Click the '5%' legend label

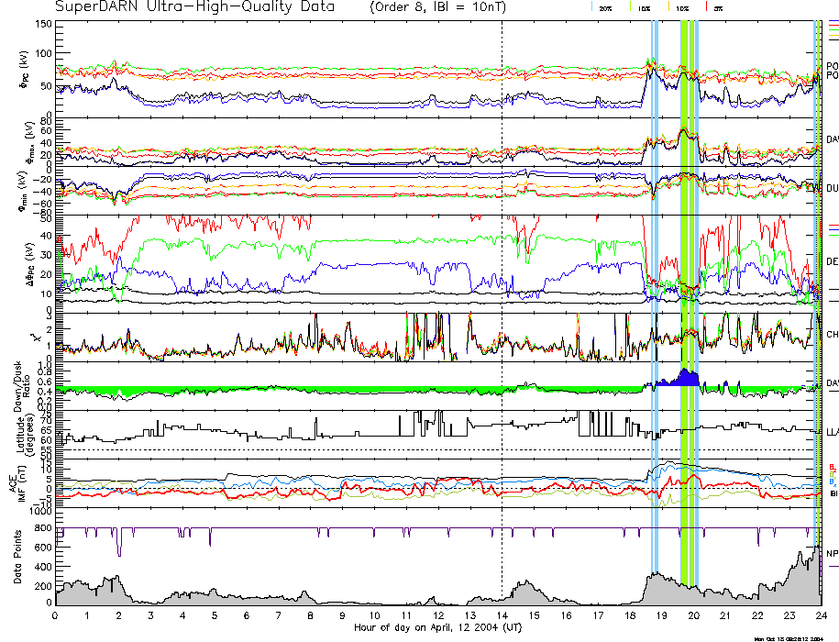click(718, 8)
